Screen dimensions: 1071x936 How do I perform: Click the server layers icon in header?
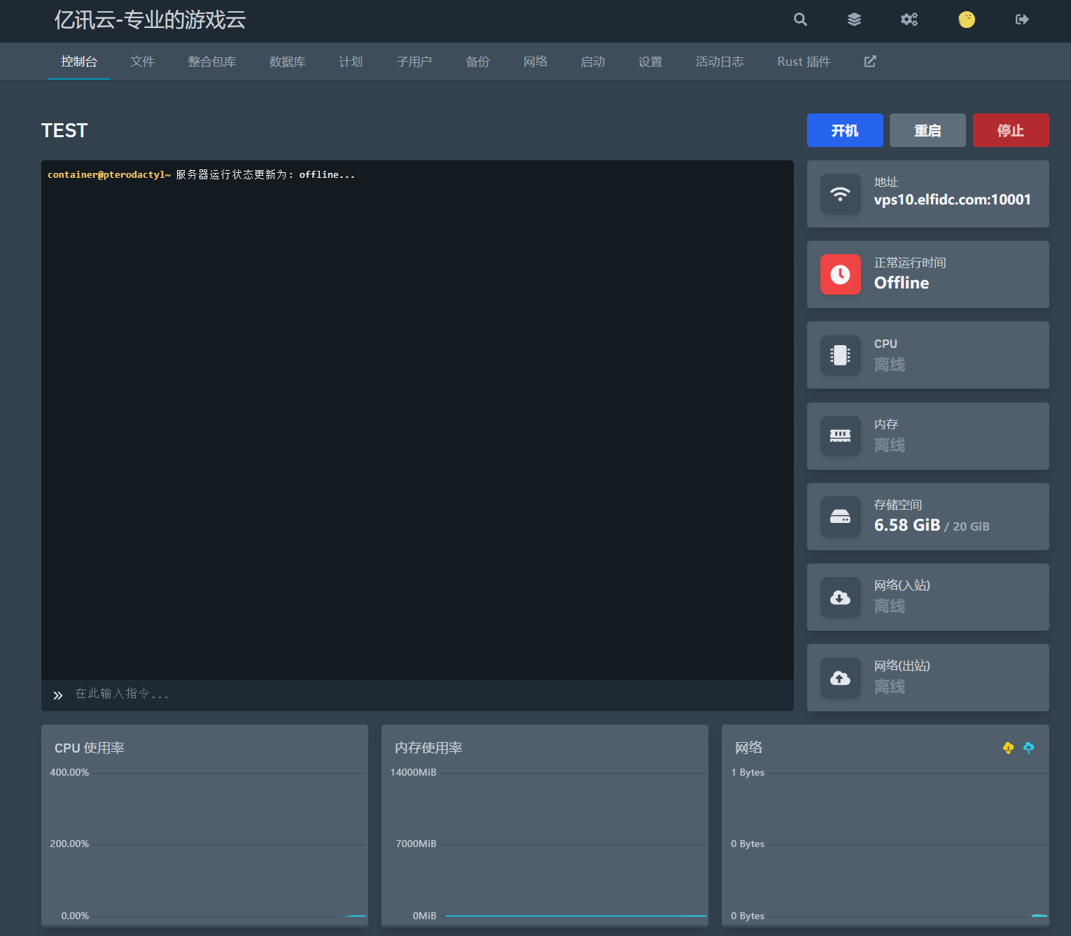pos(854,20)
